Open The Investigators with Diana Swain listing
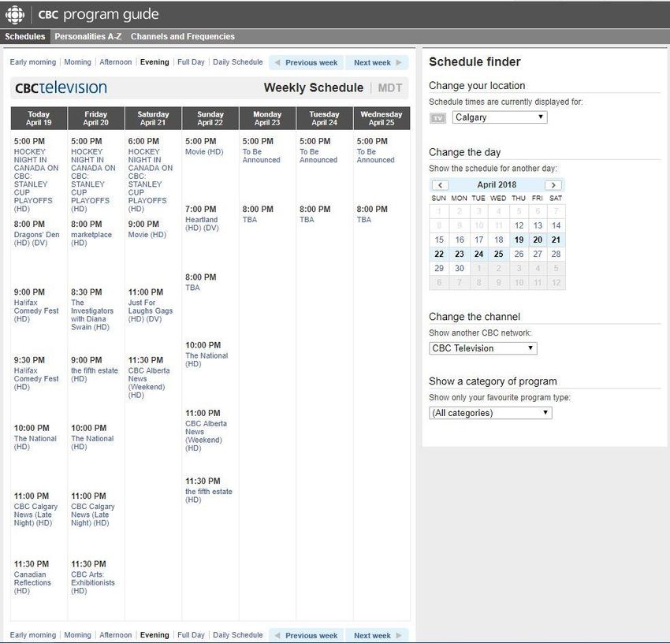670x643 pixels. click(92, 315)
